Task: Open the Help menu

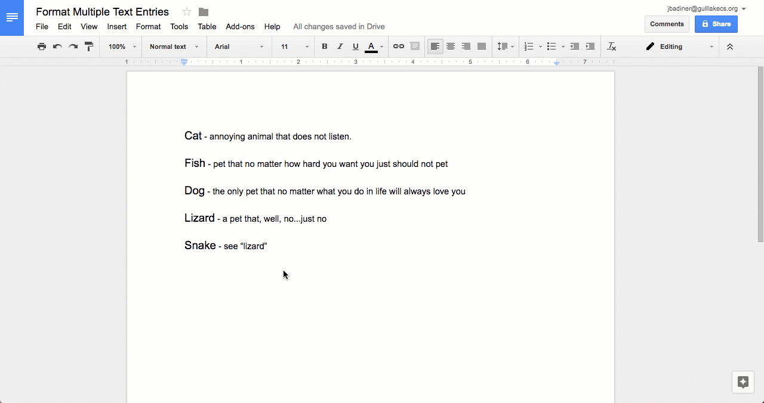Action: 272,26
